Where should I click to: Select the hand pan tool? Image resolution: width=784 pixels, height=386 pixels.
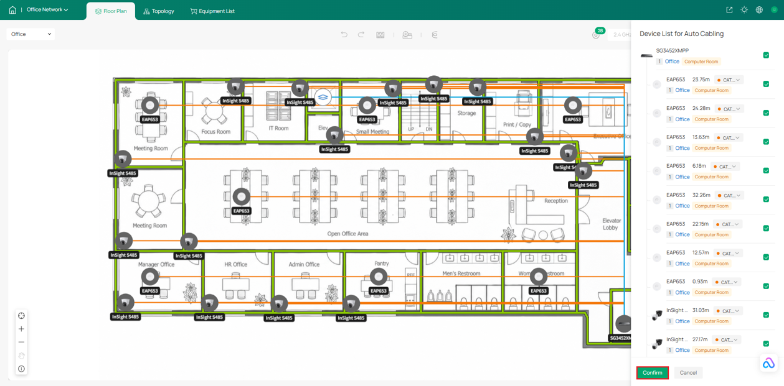pos(21,356)
